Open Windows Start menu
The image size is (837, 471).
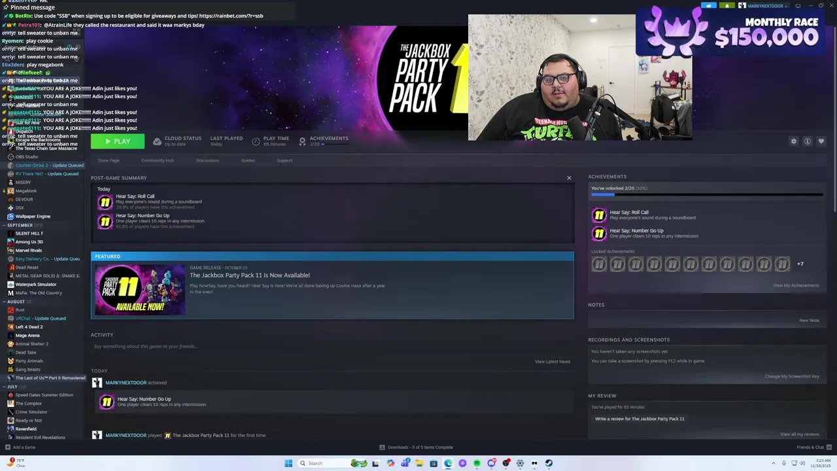pos(288,463)
